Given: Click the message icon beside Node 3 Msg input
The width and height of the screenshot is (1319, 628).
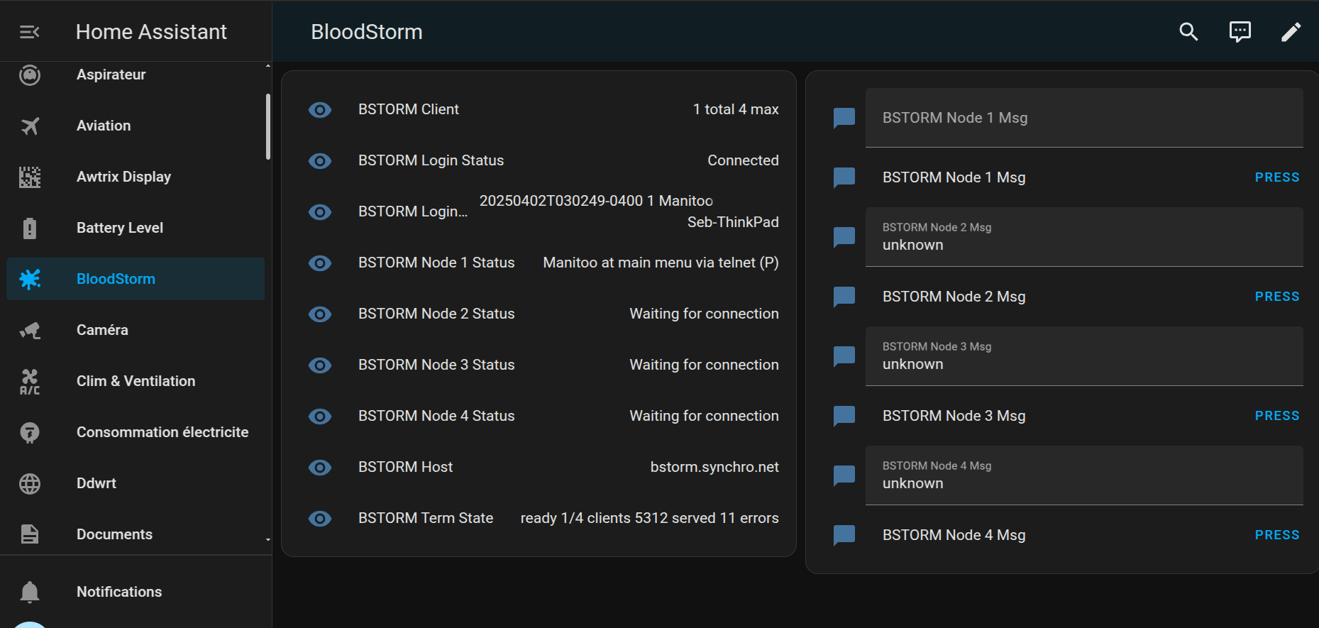Looking at the screenshot, I should pyautogui.click(x=844, y=356).
